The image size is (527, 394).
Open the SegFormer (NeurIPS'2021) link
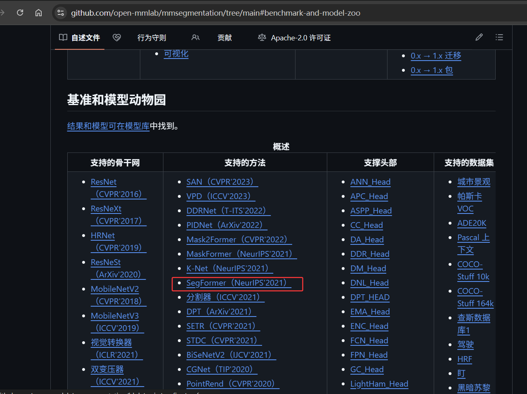(237, 283)
